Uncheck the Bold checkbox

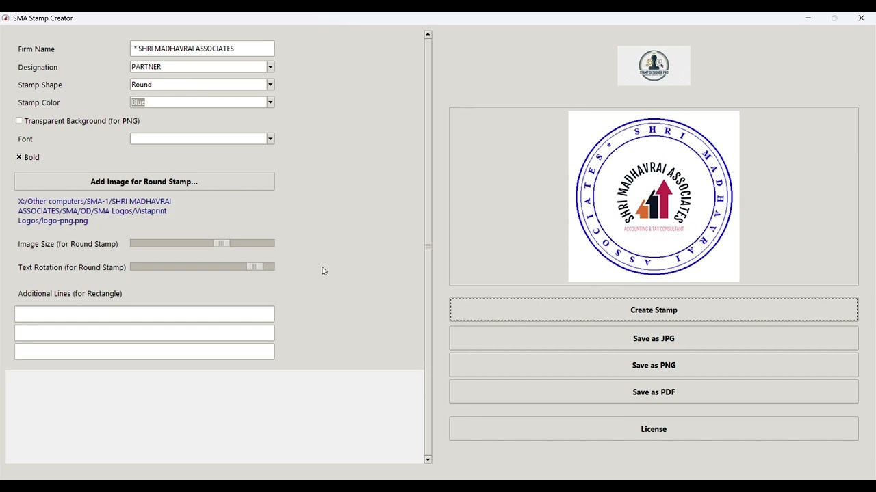pyautogui.click(x=19, y=157)
